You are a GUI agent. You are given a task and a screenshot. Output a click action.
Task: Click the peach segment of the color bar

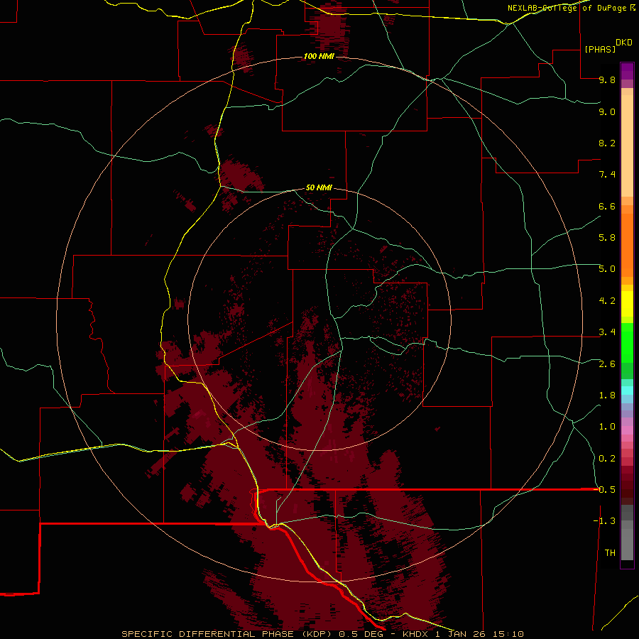coord(627,145)
